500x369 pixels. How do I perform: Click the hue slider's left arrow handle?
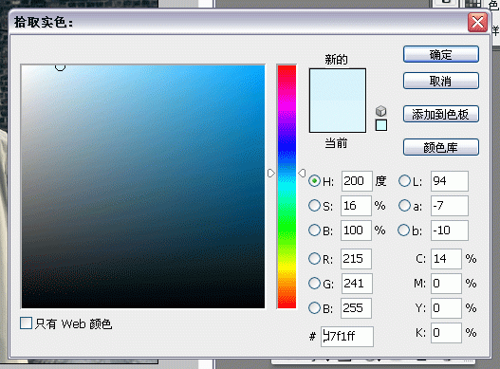click(x=271, y=174)
